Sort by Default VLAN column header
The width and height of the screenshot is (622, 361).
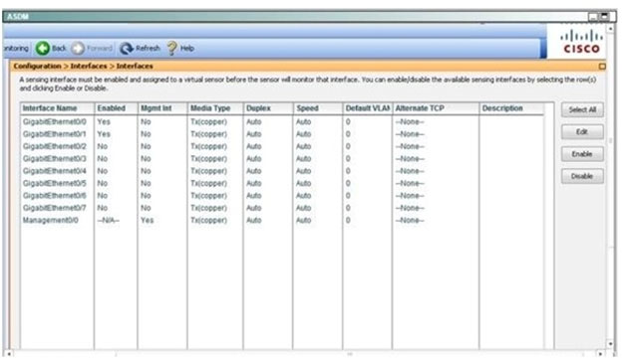[368, 108]
